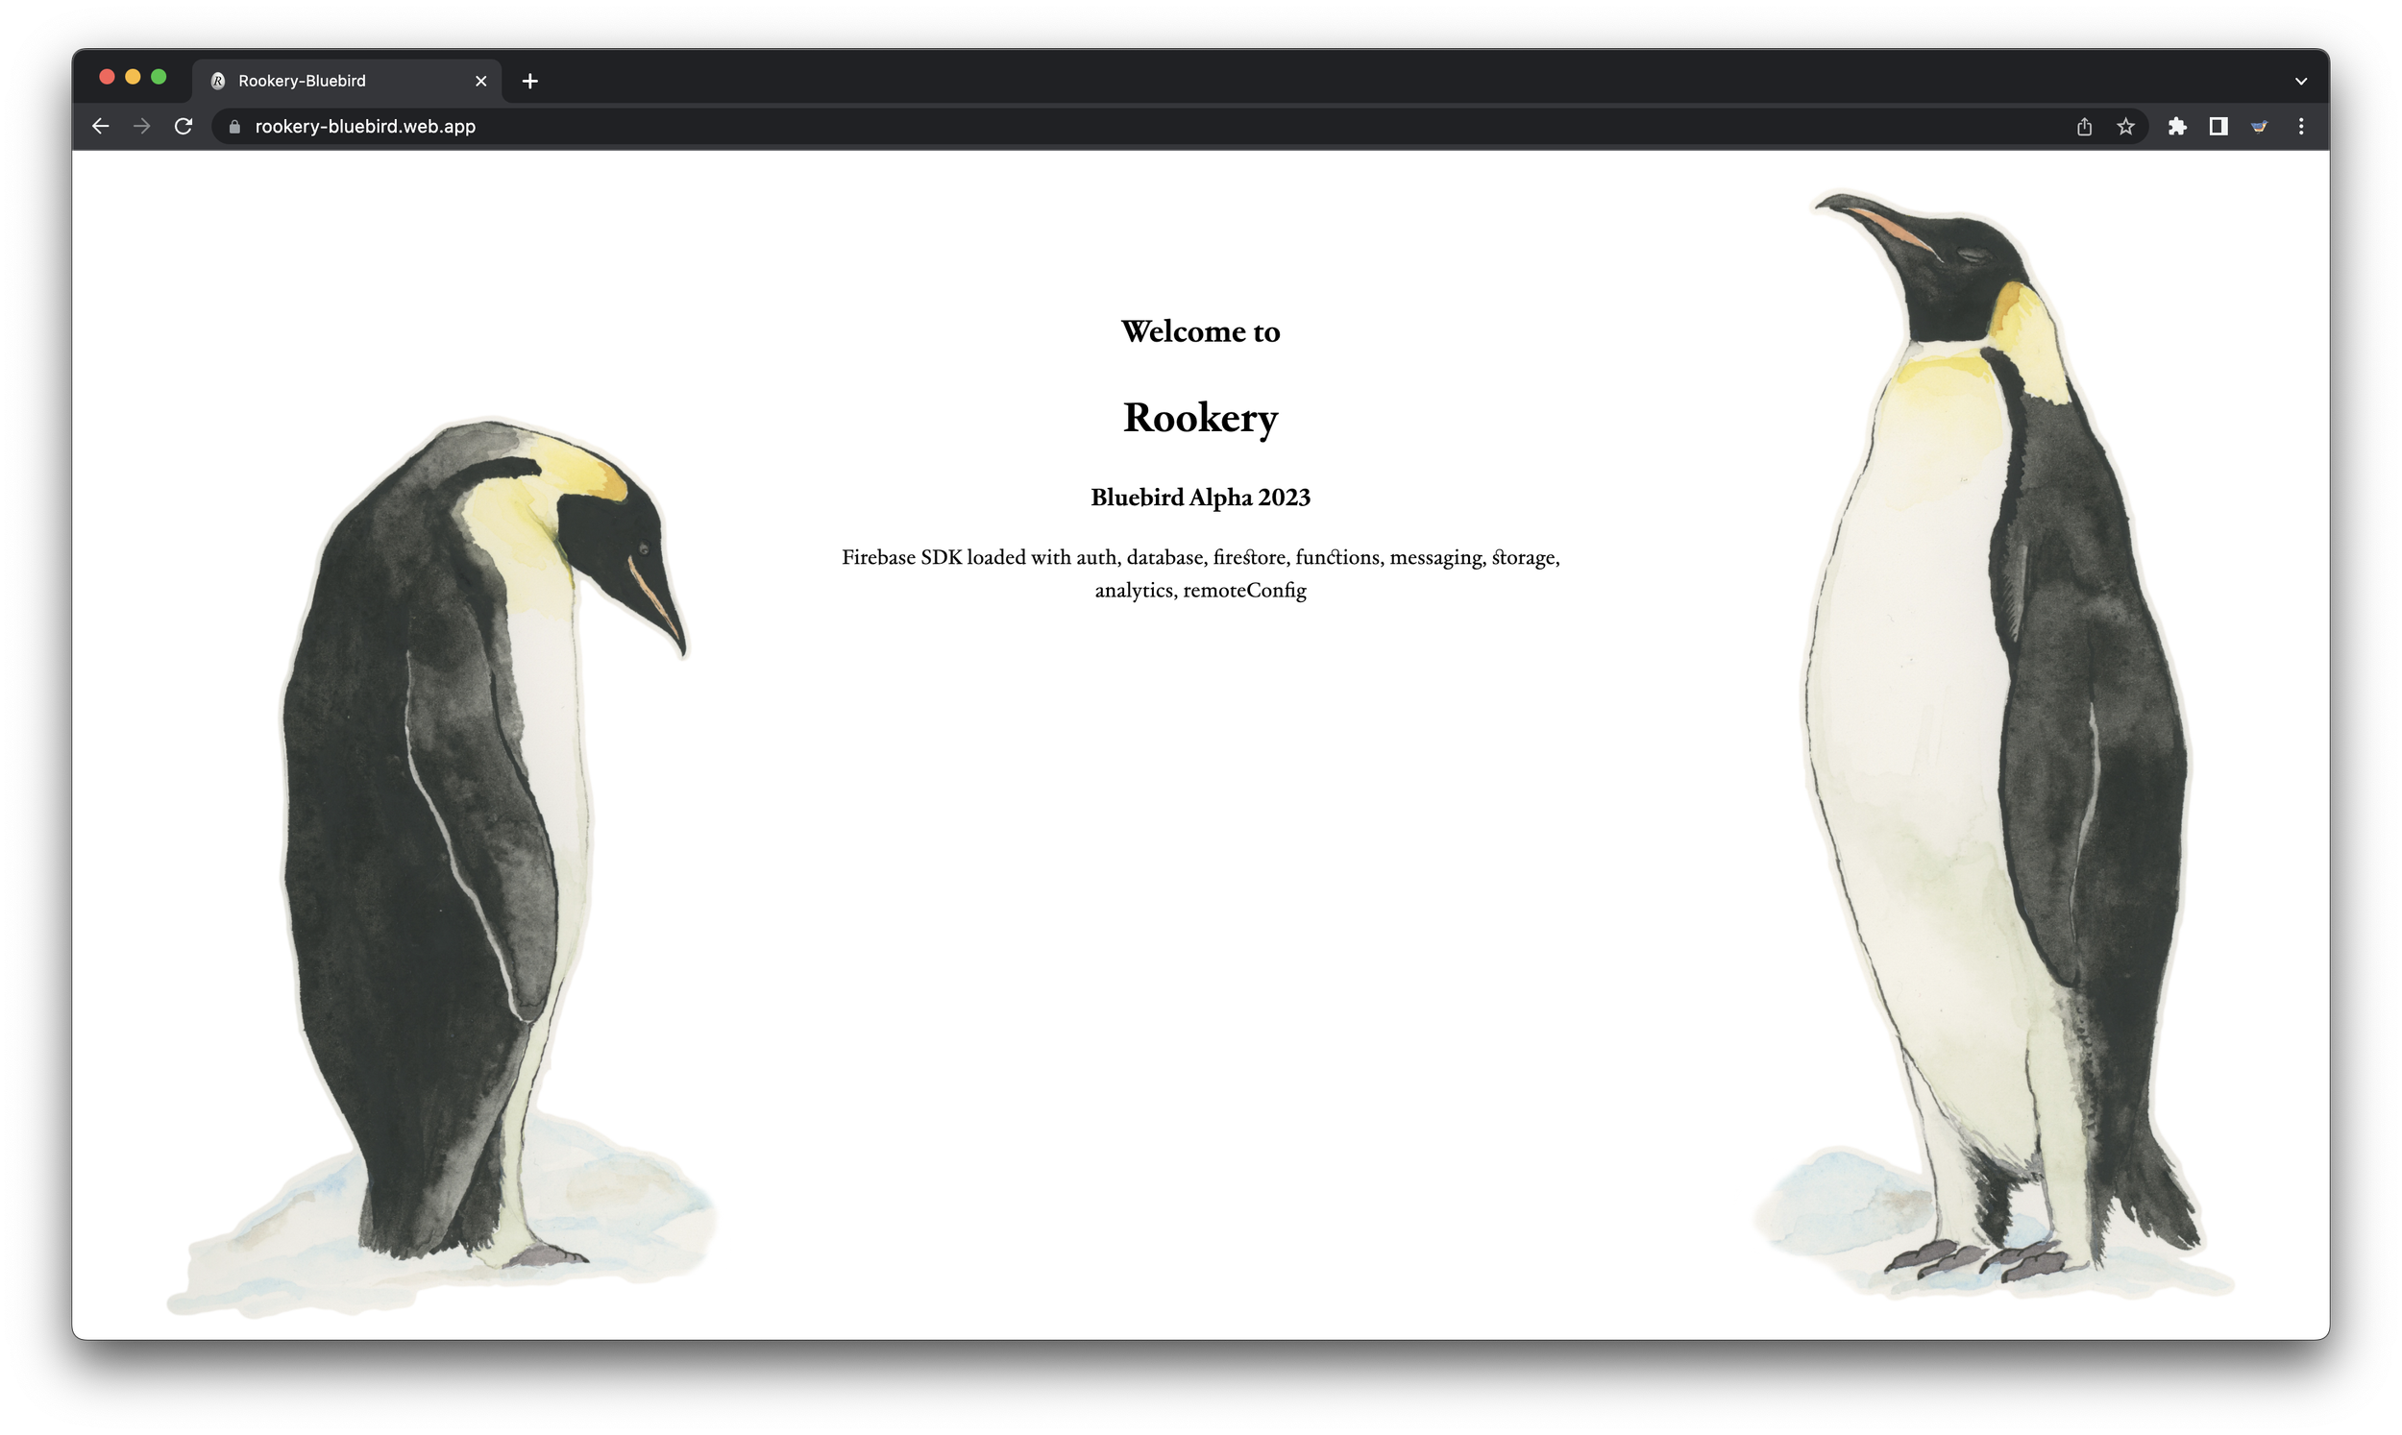
Task: Click the yellow minimize window button
Action: [133, 77]
